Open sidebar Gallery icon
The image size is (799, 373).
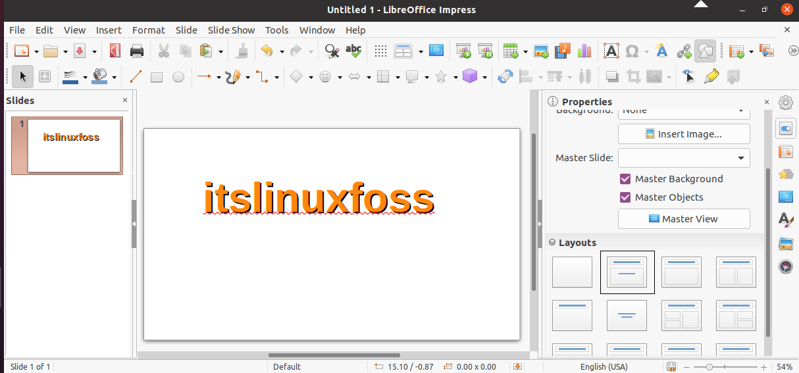[786, 244]
